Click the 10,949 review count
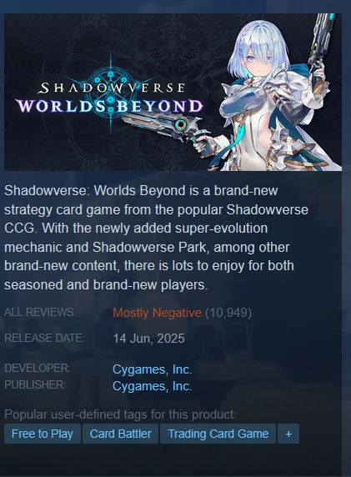This screenshot has height=477, width=351. click(x=228, y=313)
